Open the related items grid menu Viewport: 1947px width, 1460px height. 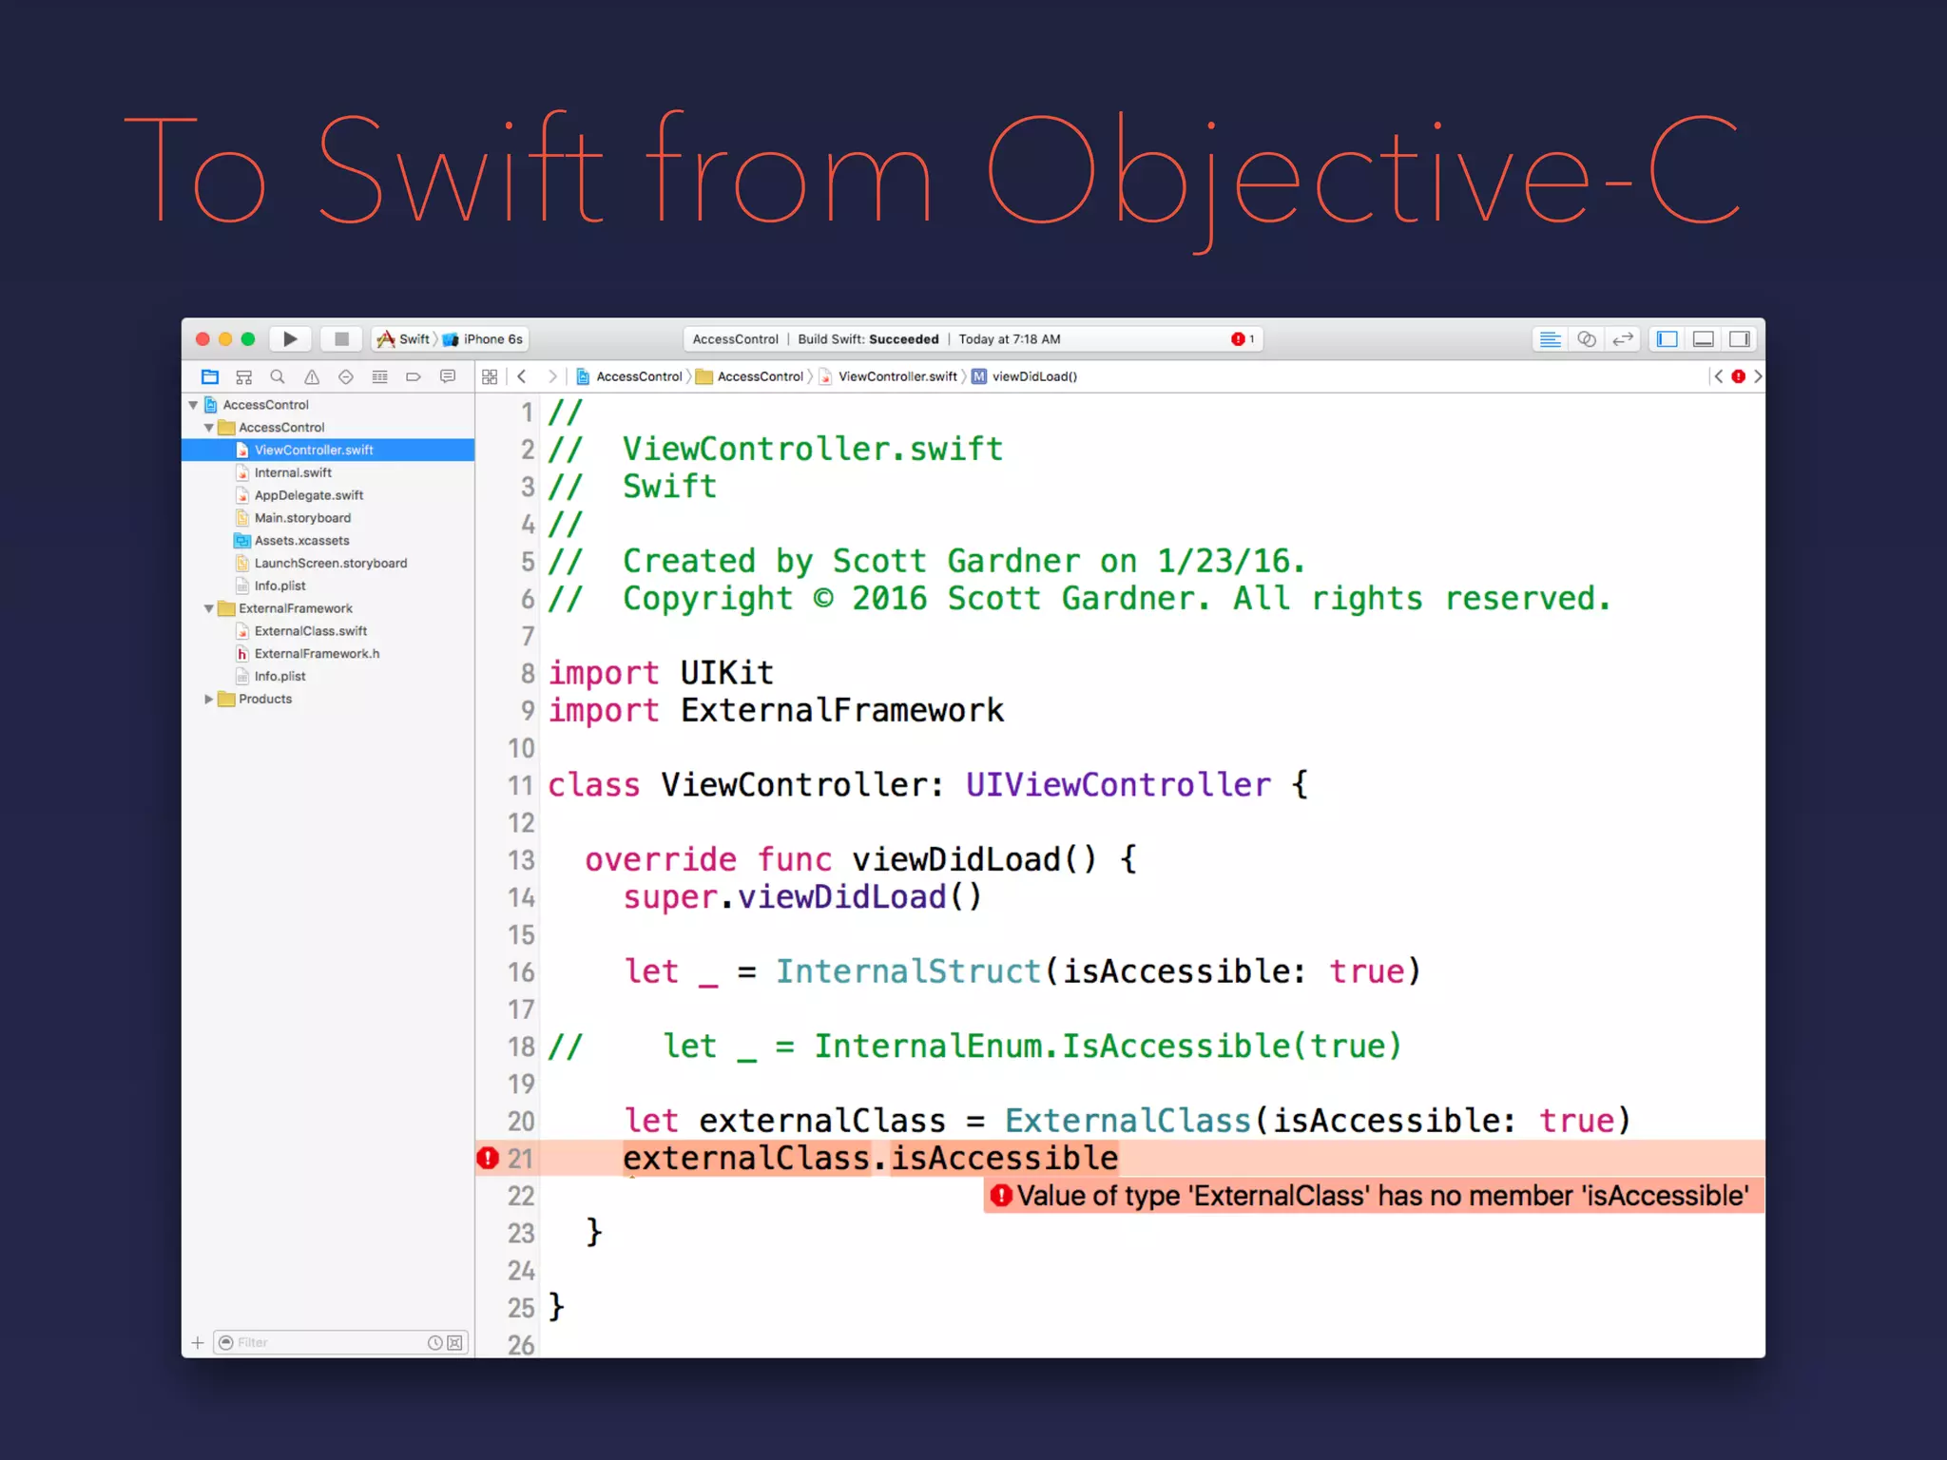pos(490,377)
